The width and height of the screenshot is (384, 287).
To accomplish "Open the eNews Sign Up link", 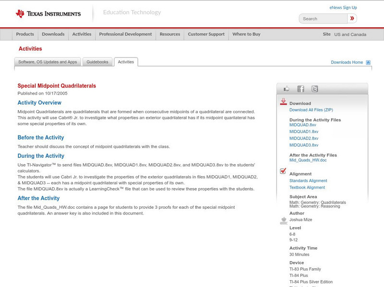I will (343, 8).
